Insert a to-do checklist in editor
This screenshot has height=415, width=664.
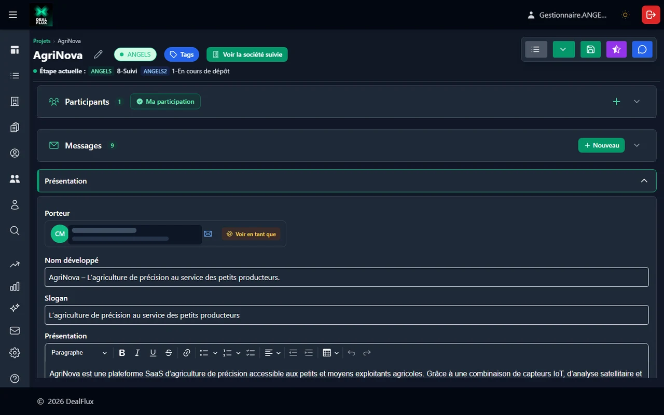(x=251, y=353)
